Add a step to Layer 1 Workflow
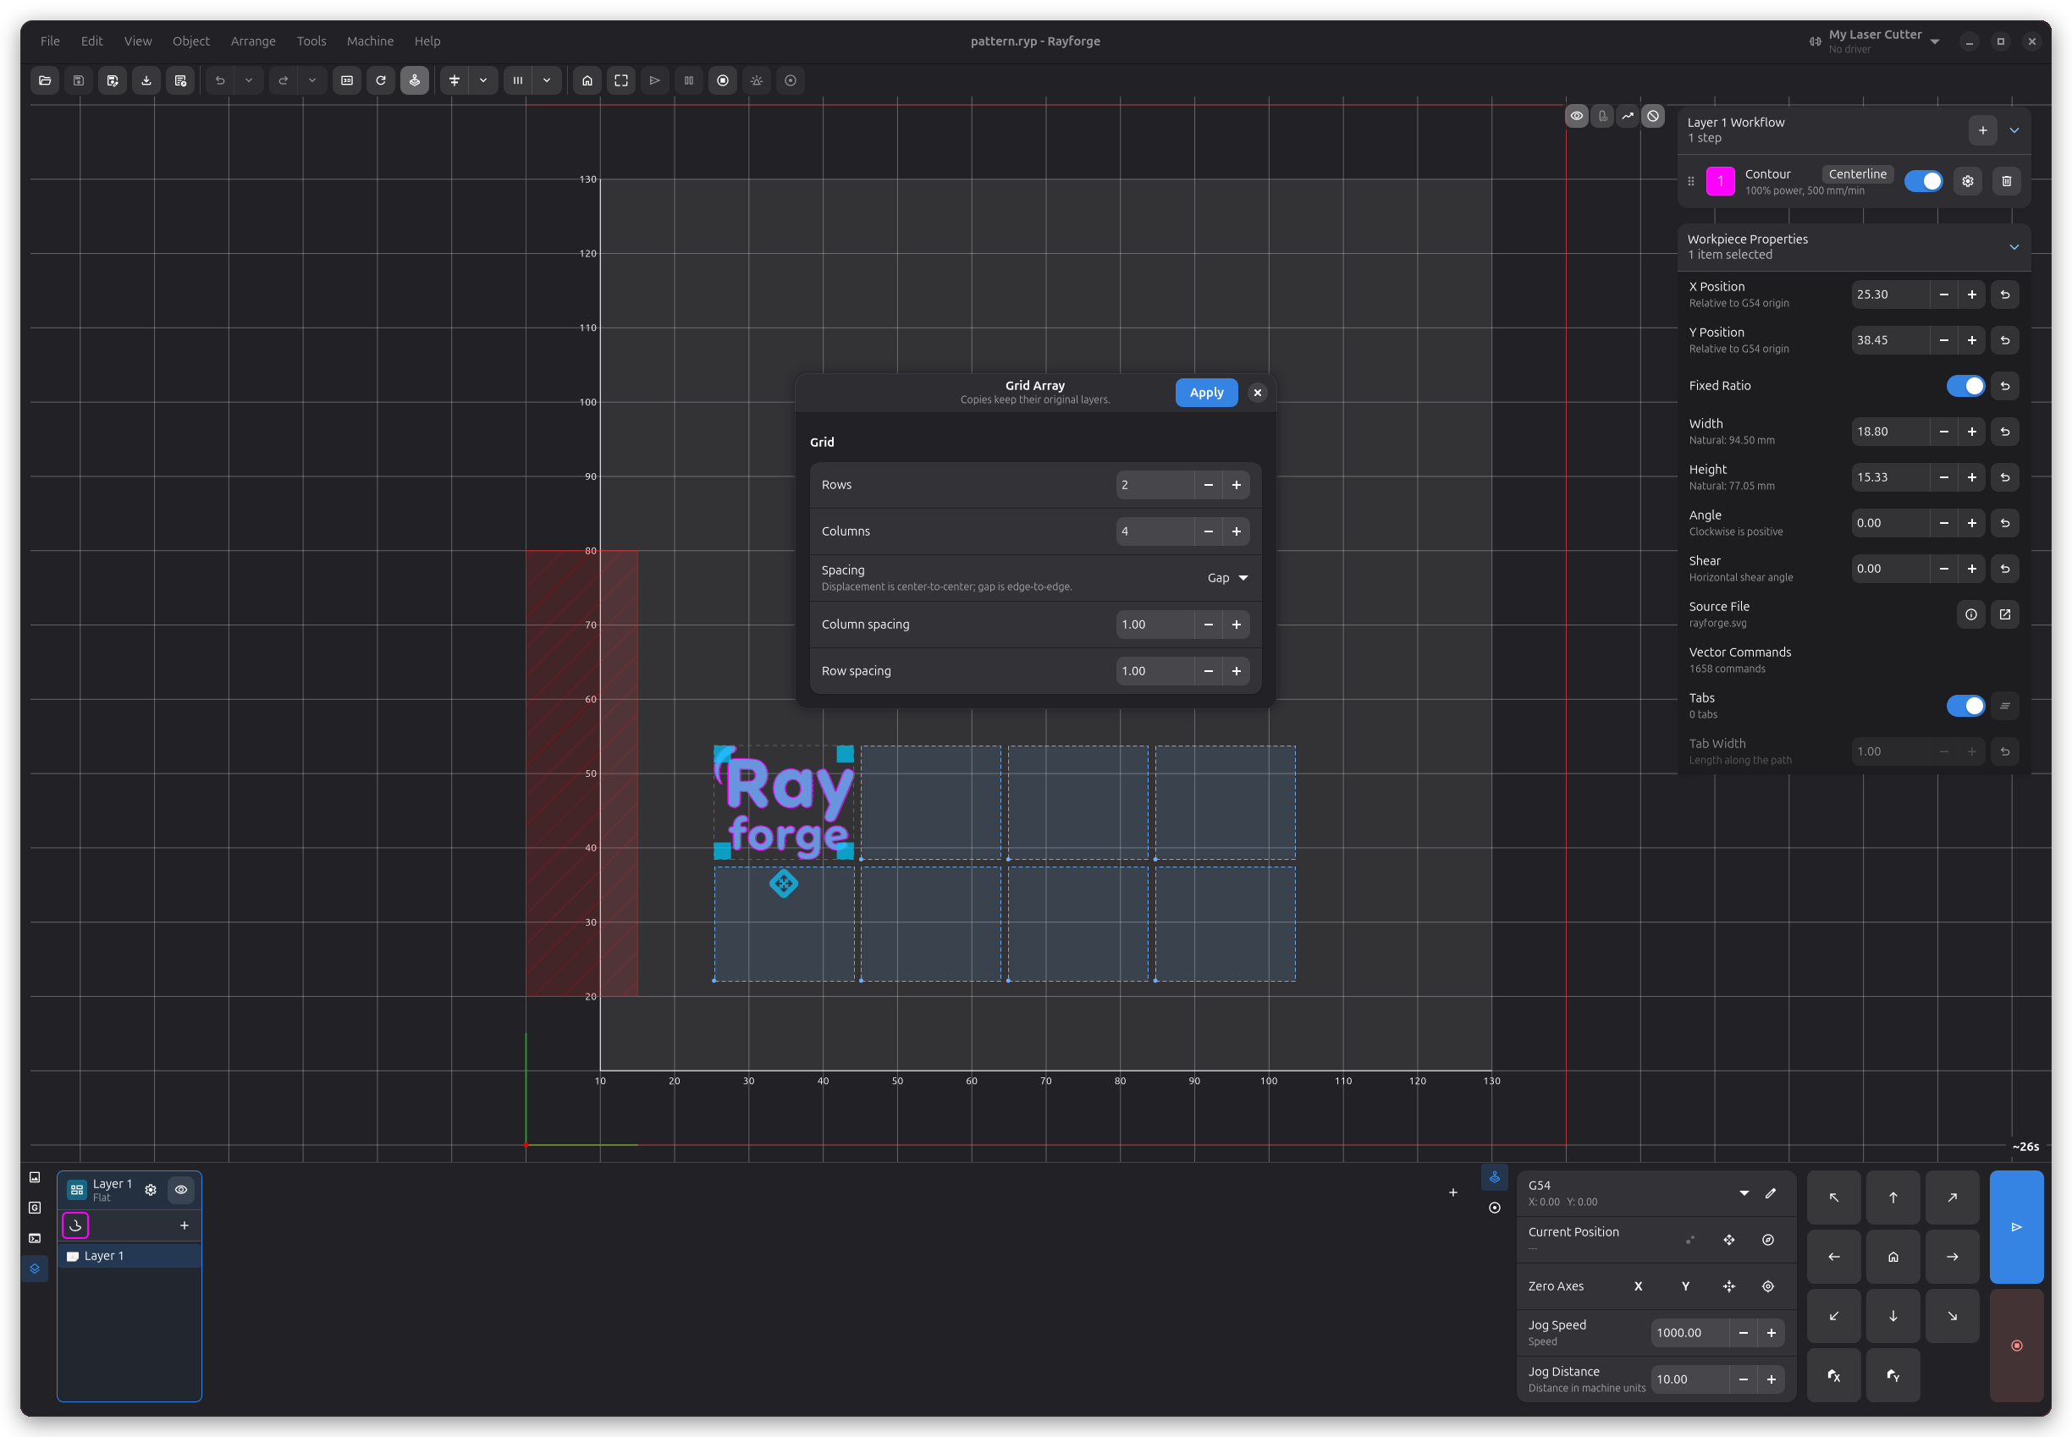 [1982, 130]
